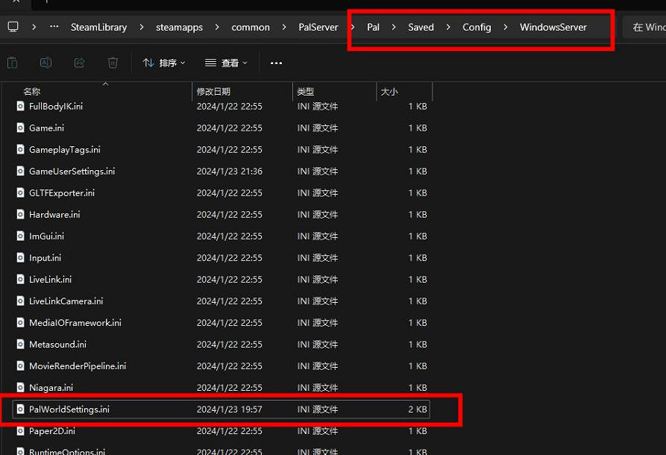Open the 排序 sort dropdown

pyautogui.click(x=163, y=63)
